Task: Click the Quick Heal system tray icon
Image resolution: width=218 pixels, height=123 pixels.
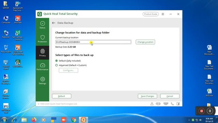Action: point(193,120)
